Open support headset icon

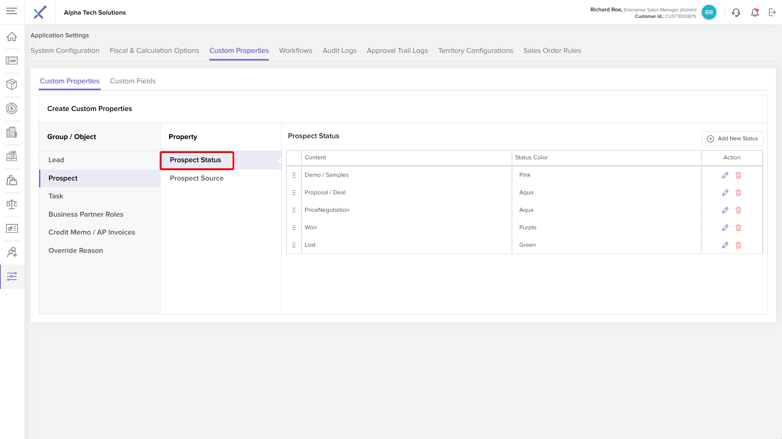[x=736, y=13]
